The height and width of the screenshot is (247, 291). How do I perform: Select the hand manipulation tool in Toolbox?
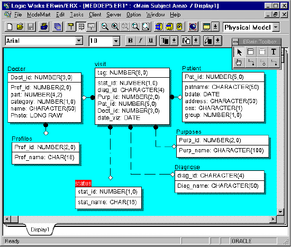239,62
